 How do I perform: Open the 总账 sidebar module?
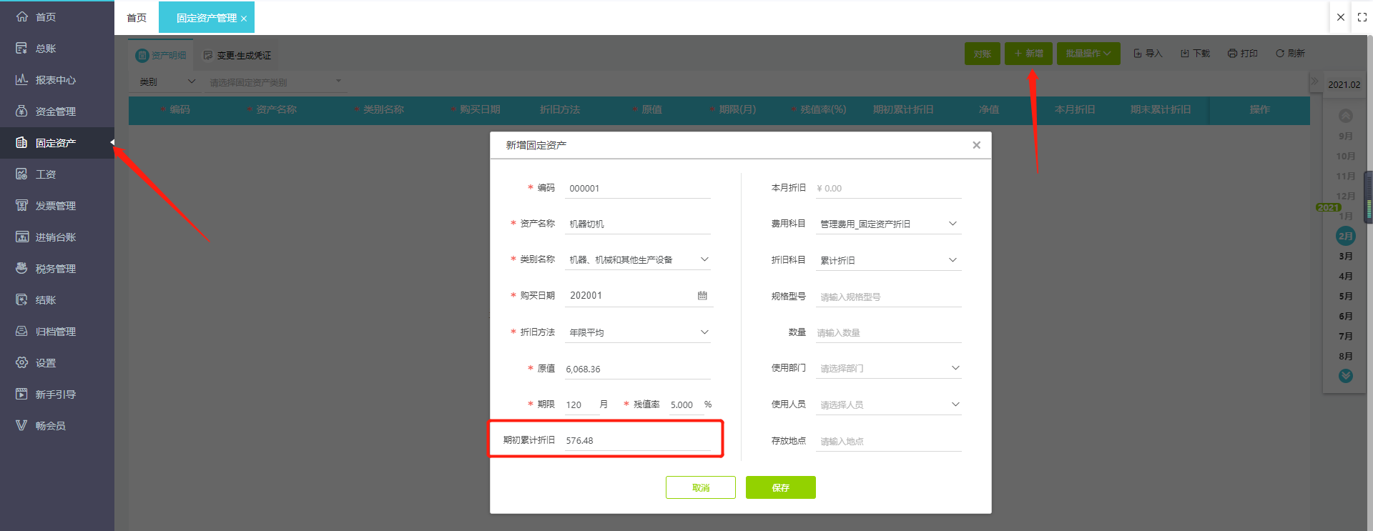click(46, 49)
